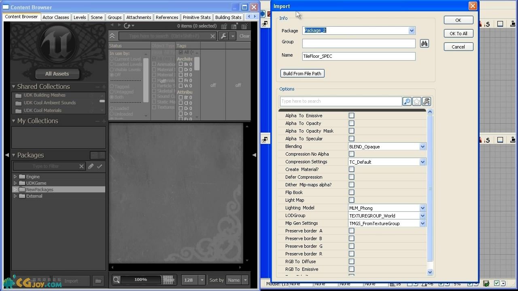Viewport: 518px width, 291px height.
Task: Click the checkmark icon in Packages filter
Action: (100, 166)
